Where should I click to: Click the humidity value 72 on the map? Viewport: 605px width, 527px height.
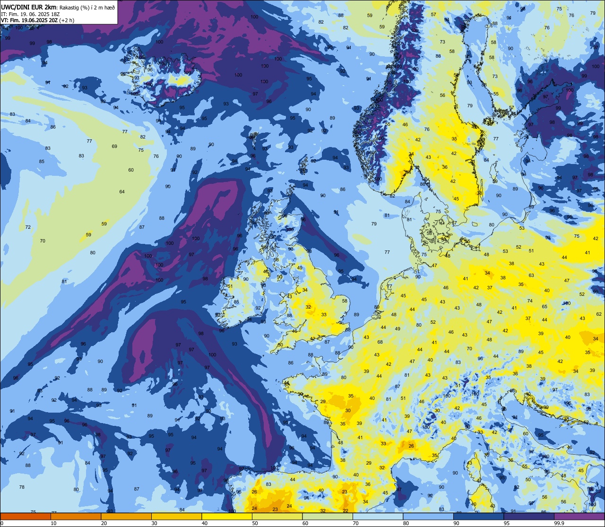[28, 227]
